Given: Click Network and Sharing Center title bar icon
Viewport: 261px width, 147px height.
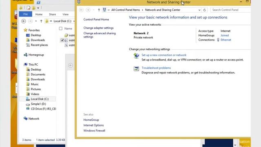Looking at the screenshot, I should pyautogui.click(x=79, y=2).
